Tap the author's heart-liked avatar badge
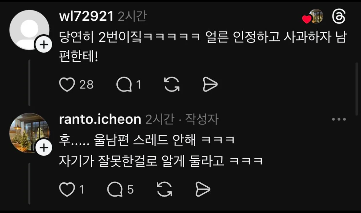This screenshot has width=361, height=213. tap(313, 16)
